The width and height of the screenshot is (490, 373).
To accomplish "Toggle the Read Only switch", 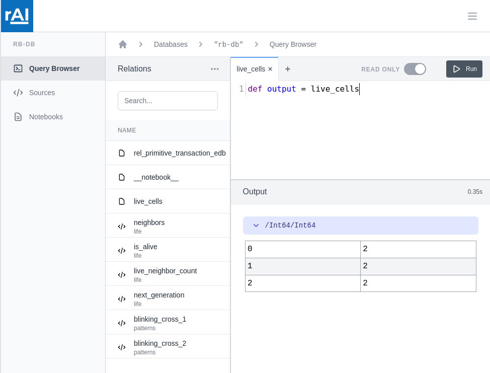I will (415, 69).
